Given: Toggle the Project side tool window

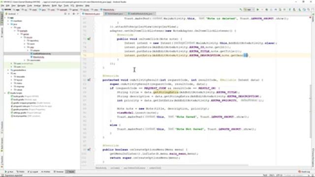Looking at the screenshot, I should coord(2,19).
